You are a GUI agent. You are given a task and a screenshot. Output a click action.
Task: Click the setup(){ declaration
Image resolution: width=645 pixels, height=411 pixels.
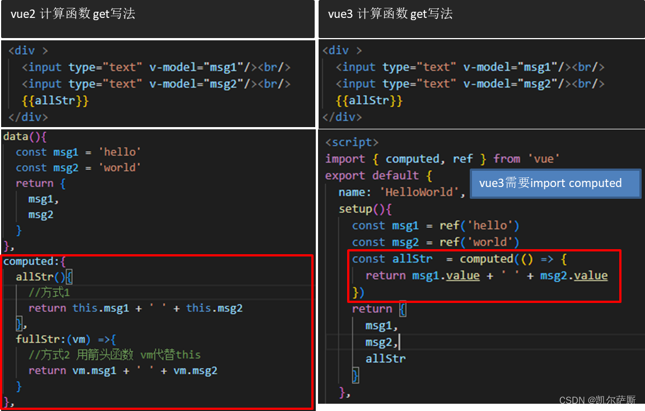(364, 208)
